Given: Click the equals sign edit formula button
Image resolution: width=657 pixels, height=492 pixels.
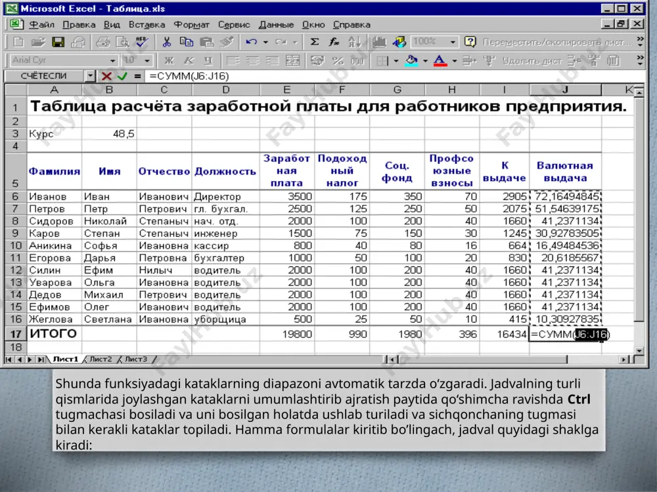Looking at the screenshot, I should click(137, 76).
